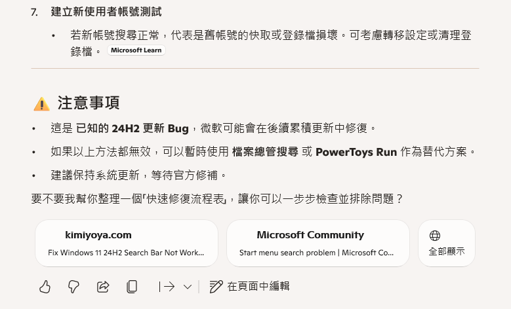Click the question about 快速修復流程表

pos(217,199)
